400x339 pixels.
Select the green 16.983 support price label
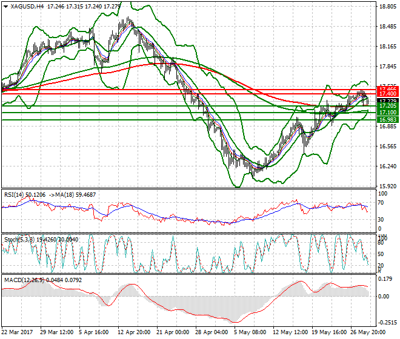387,120
